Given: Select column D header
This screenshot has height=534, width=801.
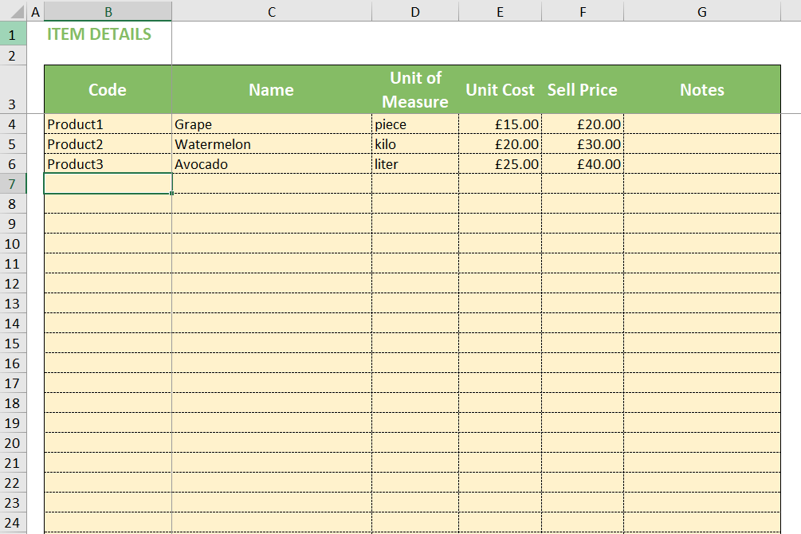Looking at the screenshot, I should pos(415,11).
